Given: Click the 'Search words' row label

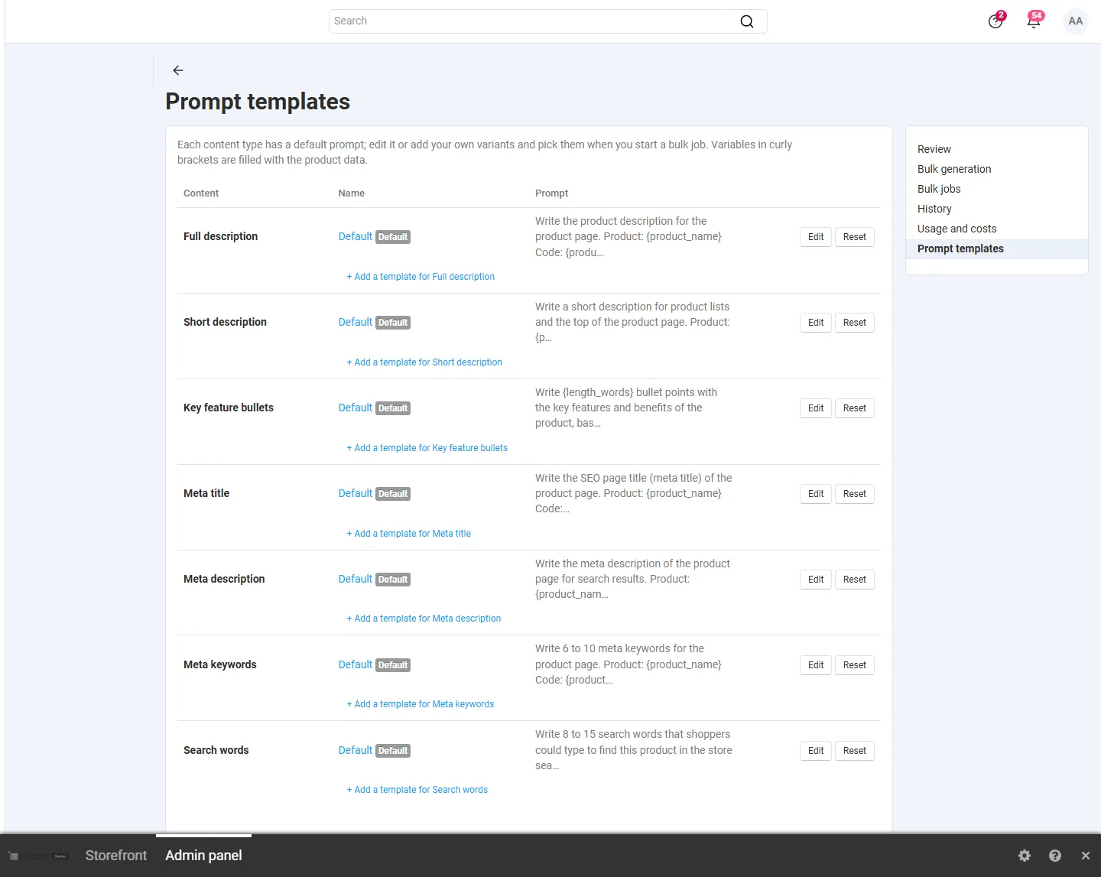Looking at the screenshot, I should click(216, 750).
